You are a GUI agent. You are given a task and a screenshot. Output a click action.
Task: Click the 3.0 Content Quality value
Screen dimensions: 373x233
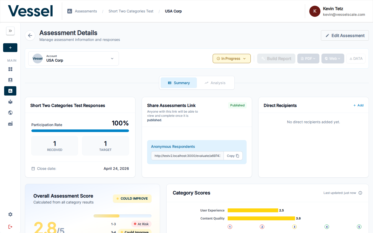click(298, 219)
